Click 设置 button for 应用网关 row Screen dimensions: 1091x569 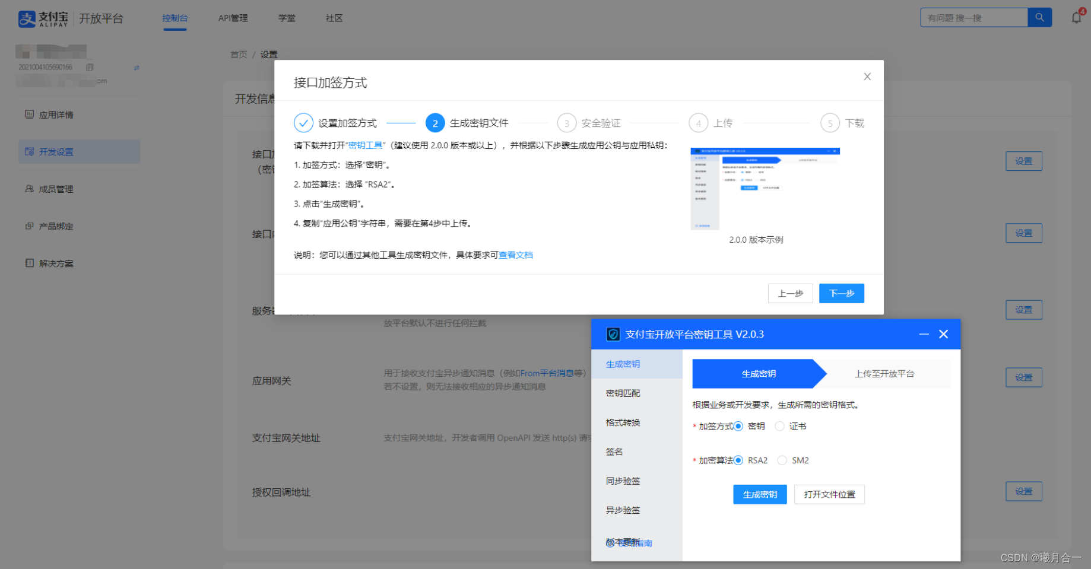[x=1023, y=377]
